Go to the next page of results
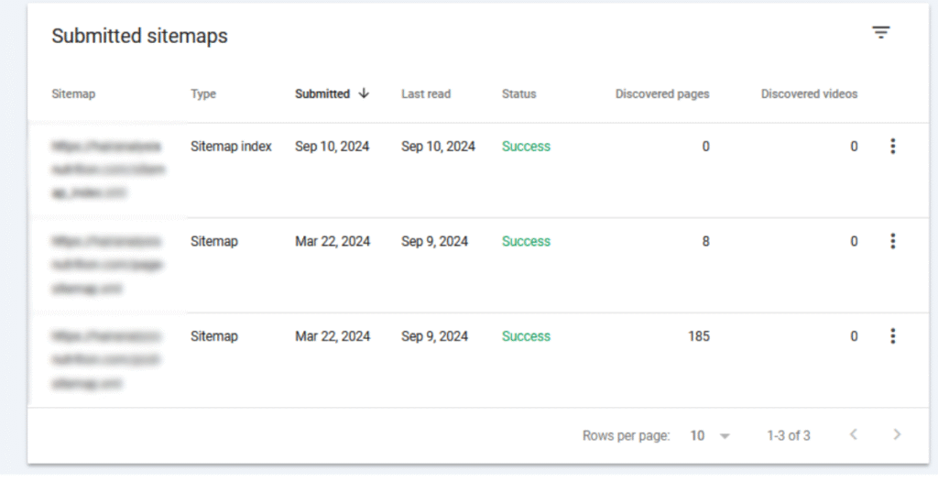The width and height of the screenshot is (938, 493). coord(897,435)
